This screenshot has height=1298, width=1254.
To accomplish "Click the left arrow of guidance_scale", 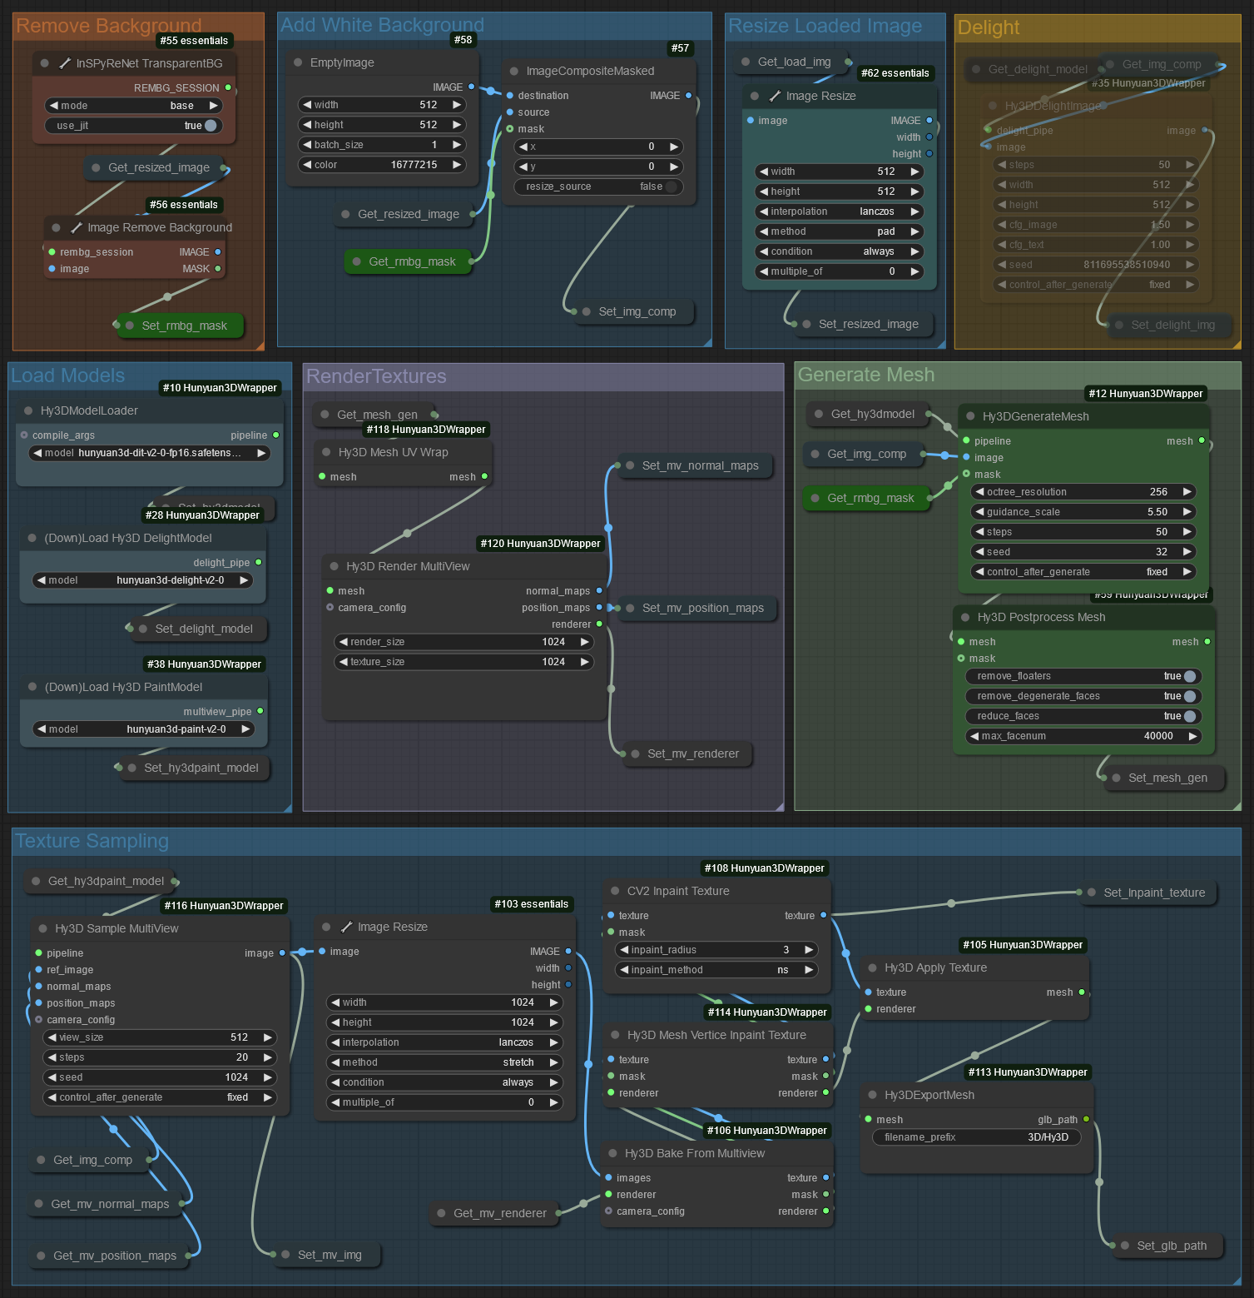I will pos(980,512).
